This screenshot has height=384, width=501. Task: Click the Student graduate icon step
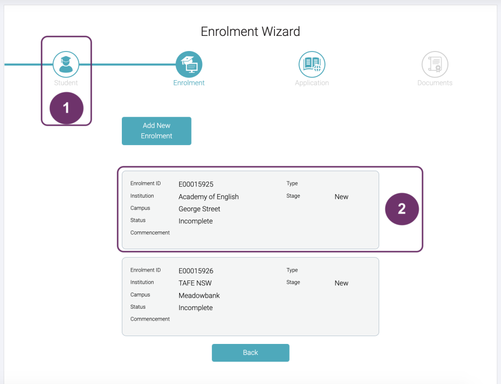[x=66, y=64]
